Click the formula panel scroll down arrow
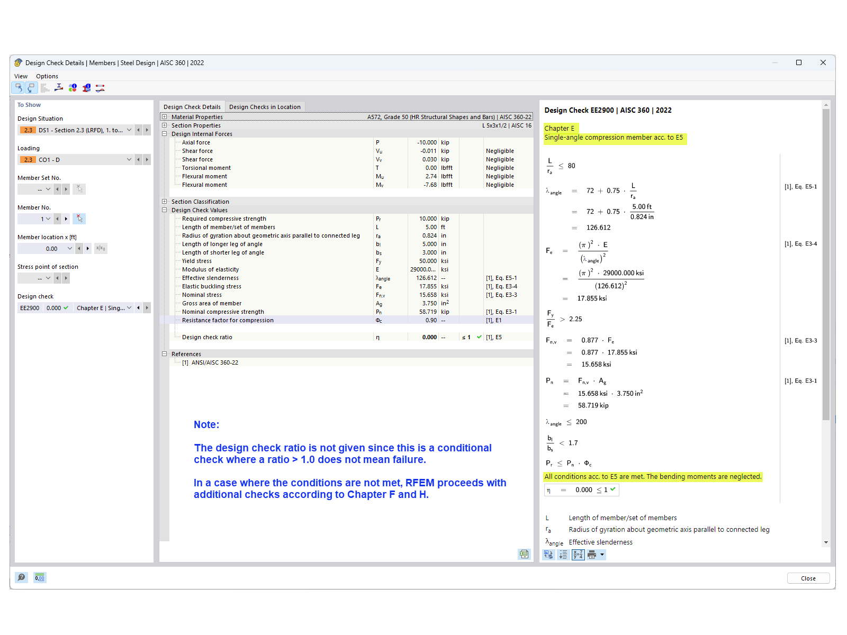The height and width of the screenshot is (635, 847). 826,542
